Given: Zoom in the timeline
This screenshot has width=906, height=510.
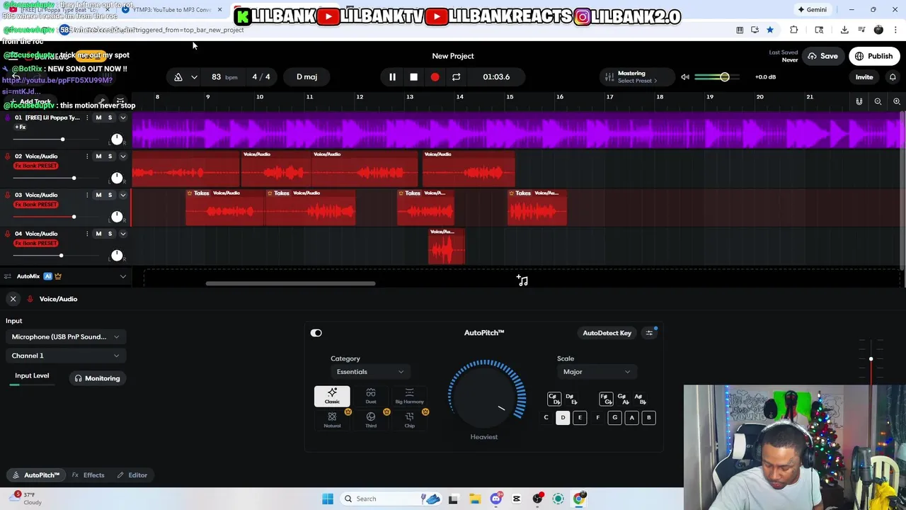Looking at the screenshot, I should coord(897,101).
